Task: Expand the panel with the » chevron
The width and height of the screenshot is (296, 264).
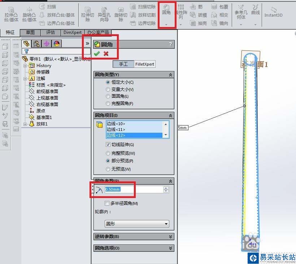Action: [87, 44]
